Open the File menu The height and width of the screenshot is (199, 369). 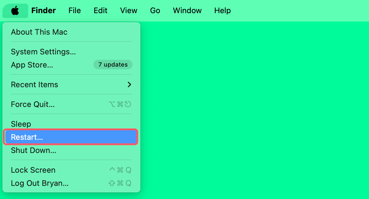point(74,11)
